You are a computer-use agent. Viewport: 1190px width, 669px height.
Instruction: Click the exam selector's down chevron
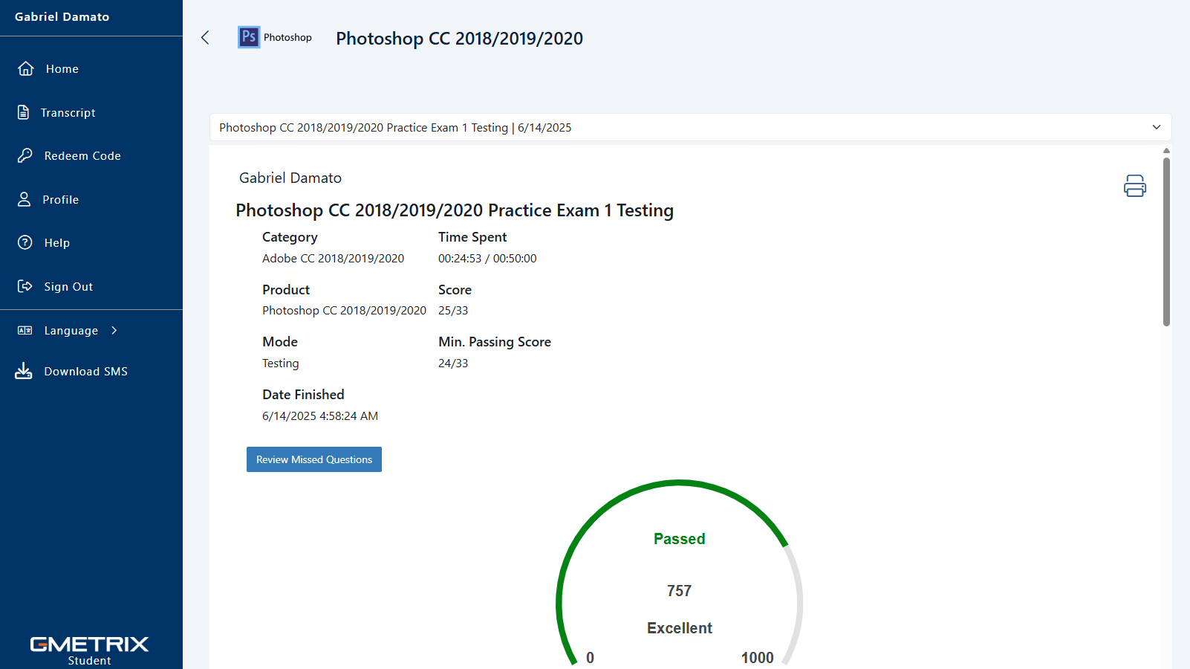(x=1156, y=128)
